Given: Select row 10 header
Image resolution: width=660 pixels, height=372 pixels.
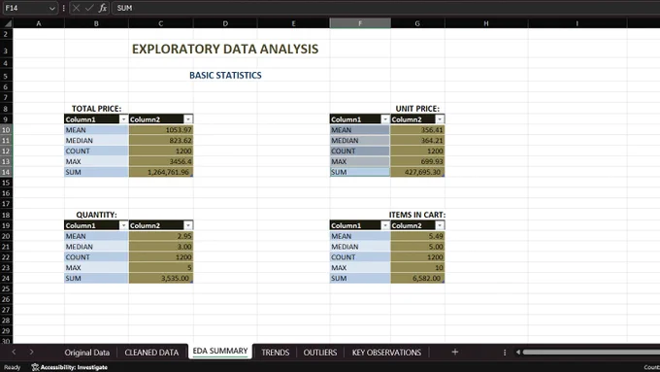Looking at the screenshot, I should [x=7, y=130].
